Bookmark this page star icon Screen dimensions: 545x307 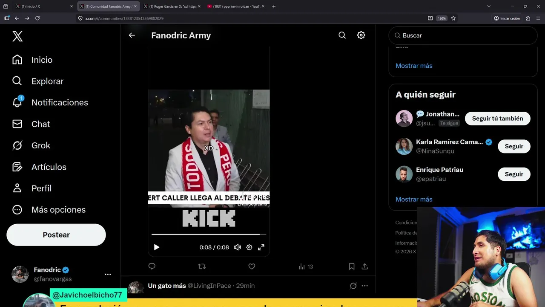453,18
